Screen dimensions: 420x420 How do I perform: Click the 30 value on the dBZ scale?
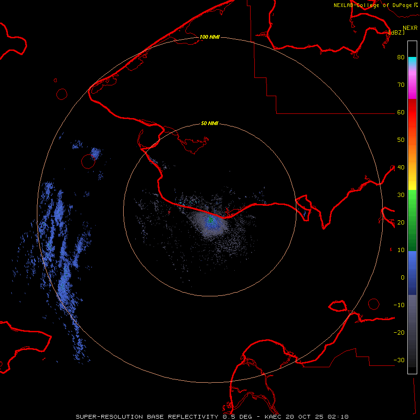[x=401, y=195]
